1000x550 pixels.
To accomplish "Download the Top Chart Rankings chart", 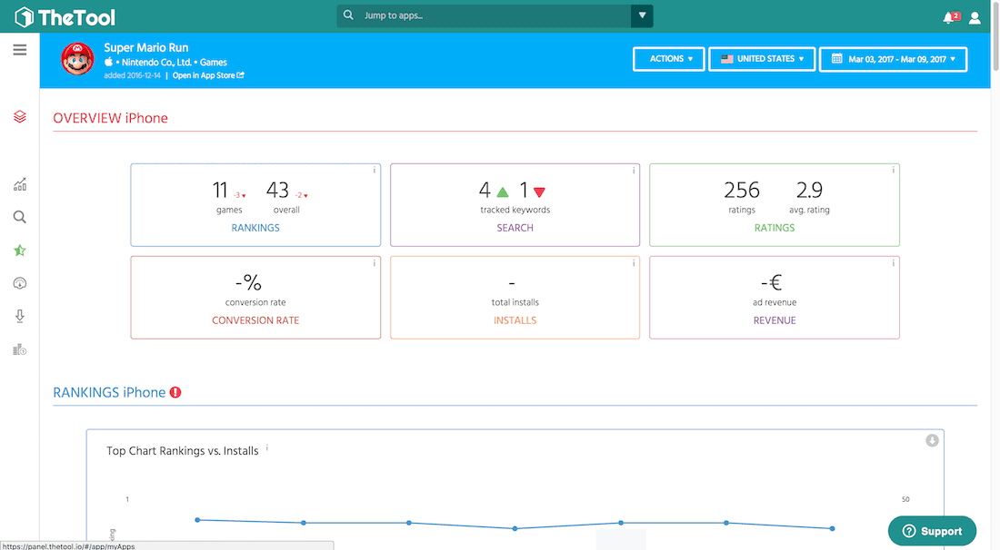I will 932,440.
